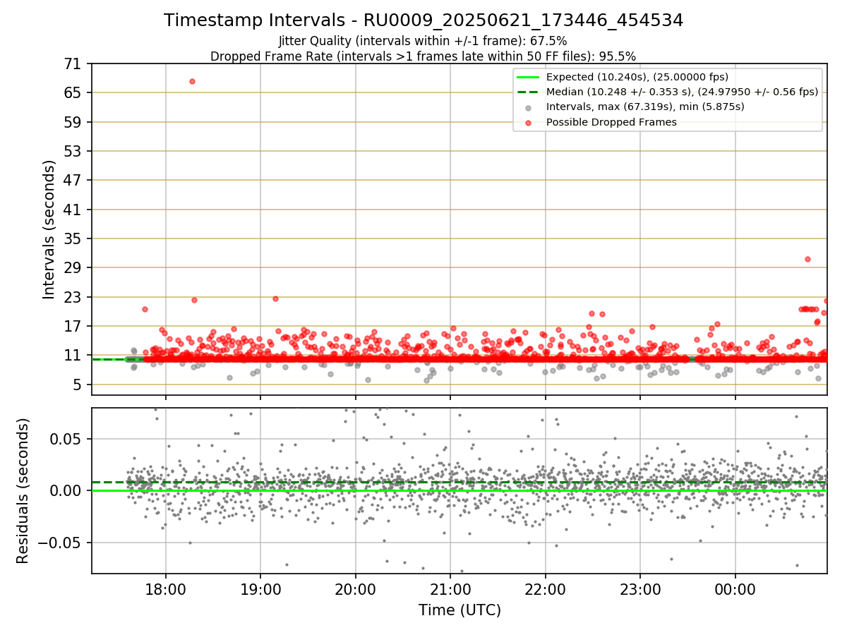Image resolution: width=847 pixels, height=635 pixels.
Task: Click the 23 tick label
Action: (73, 297)
